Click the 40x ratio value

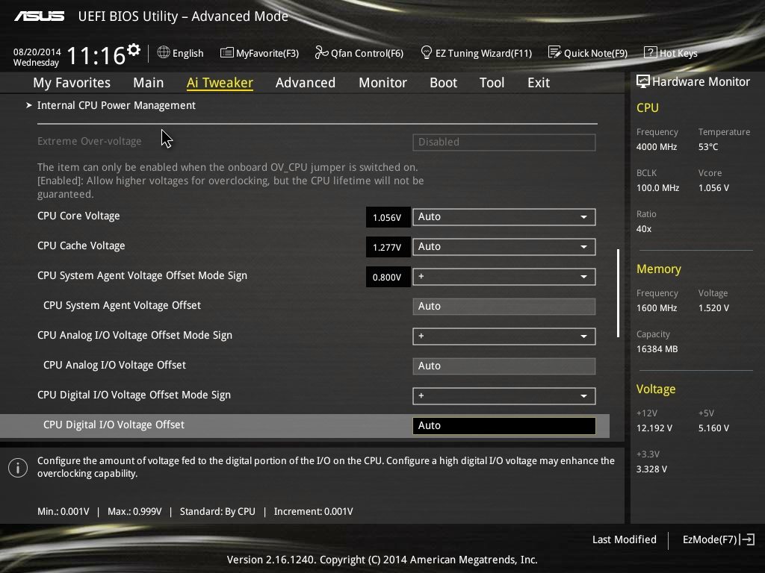tap(643, 228)
